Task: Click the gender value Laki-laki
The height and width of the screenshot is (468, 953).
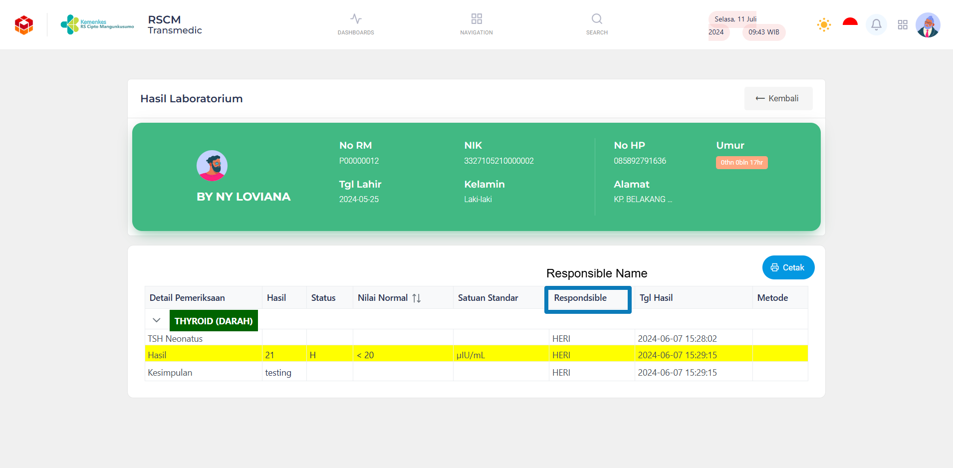Action: (x=478, y=199)
